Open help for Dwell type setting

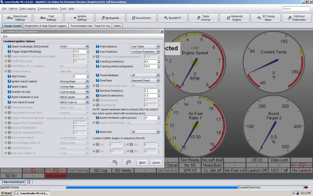(97, 81)
